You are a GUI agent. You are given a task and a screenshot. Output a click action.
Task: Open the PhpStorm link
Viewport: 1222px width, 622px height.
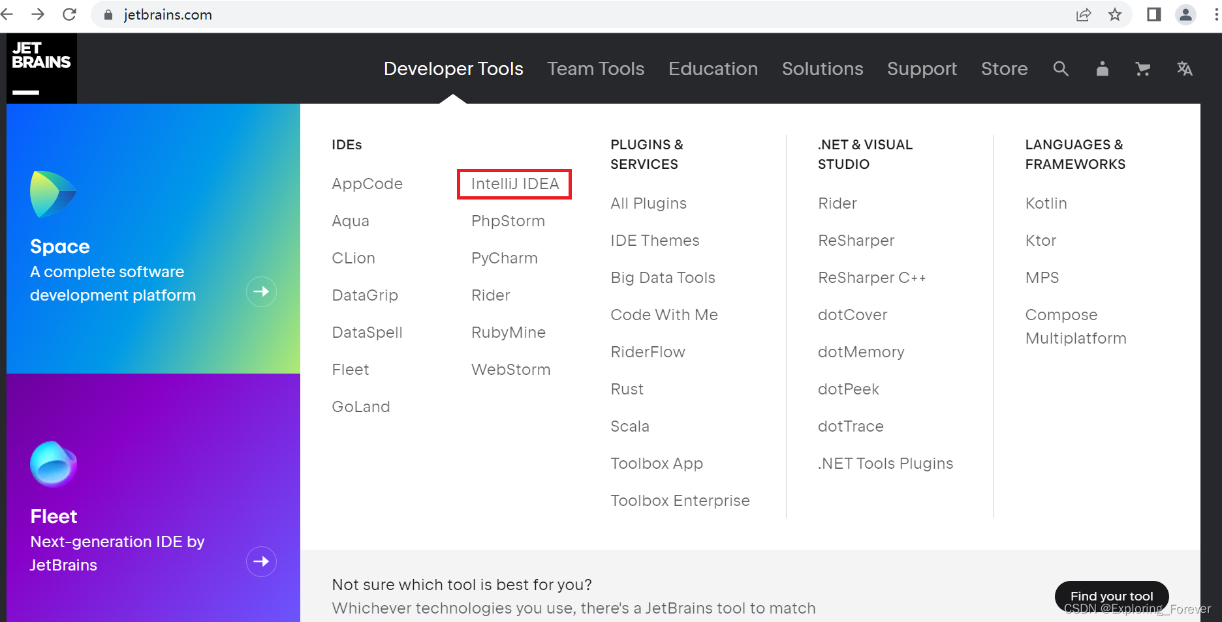[x=508, y=221]
